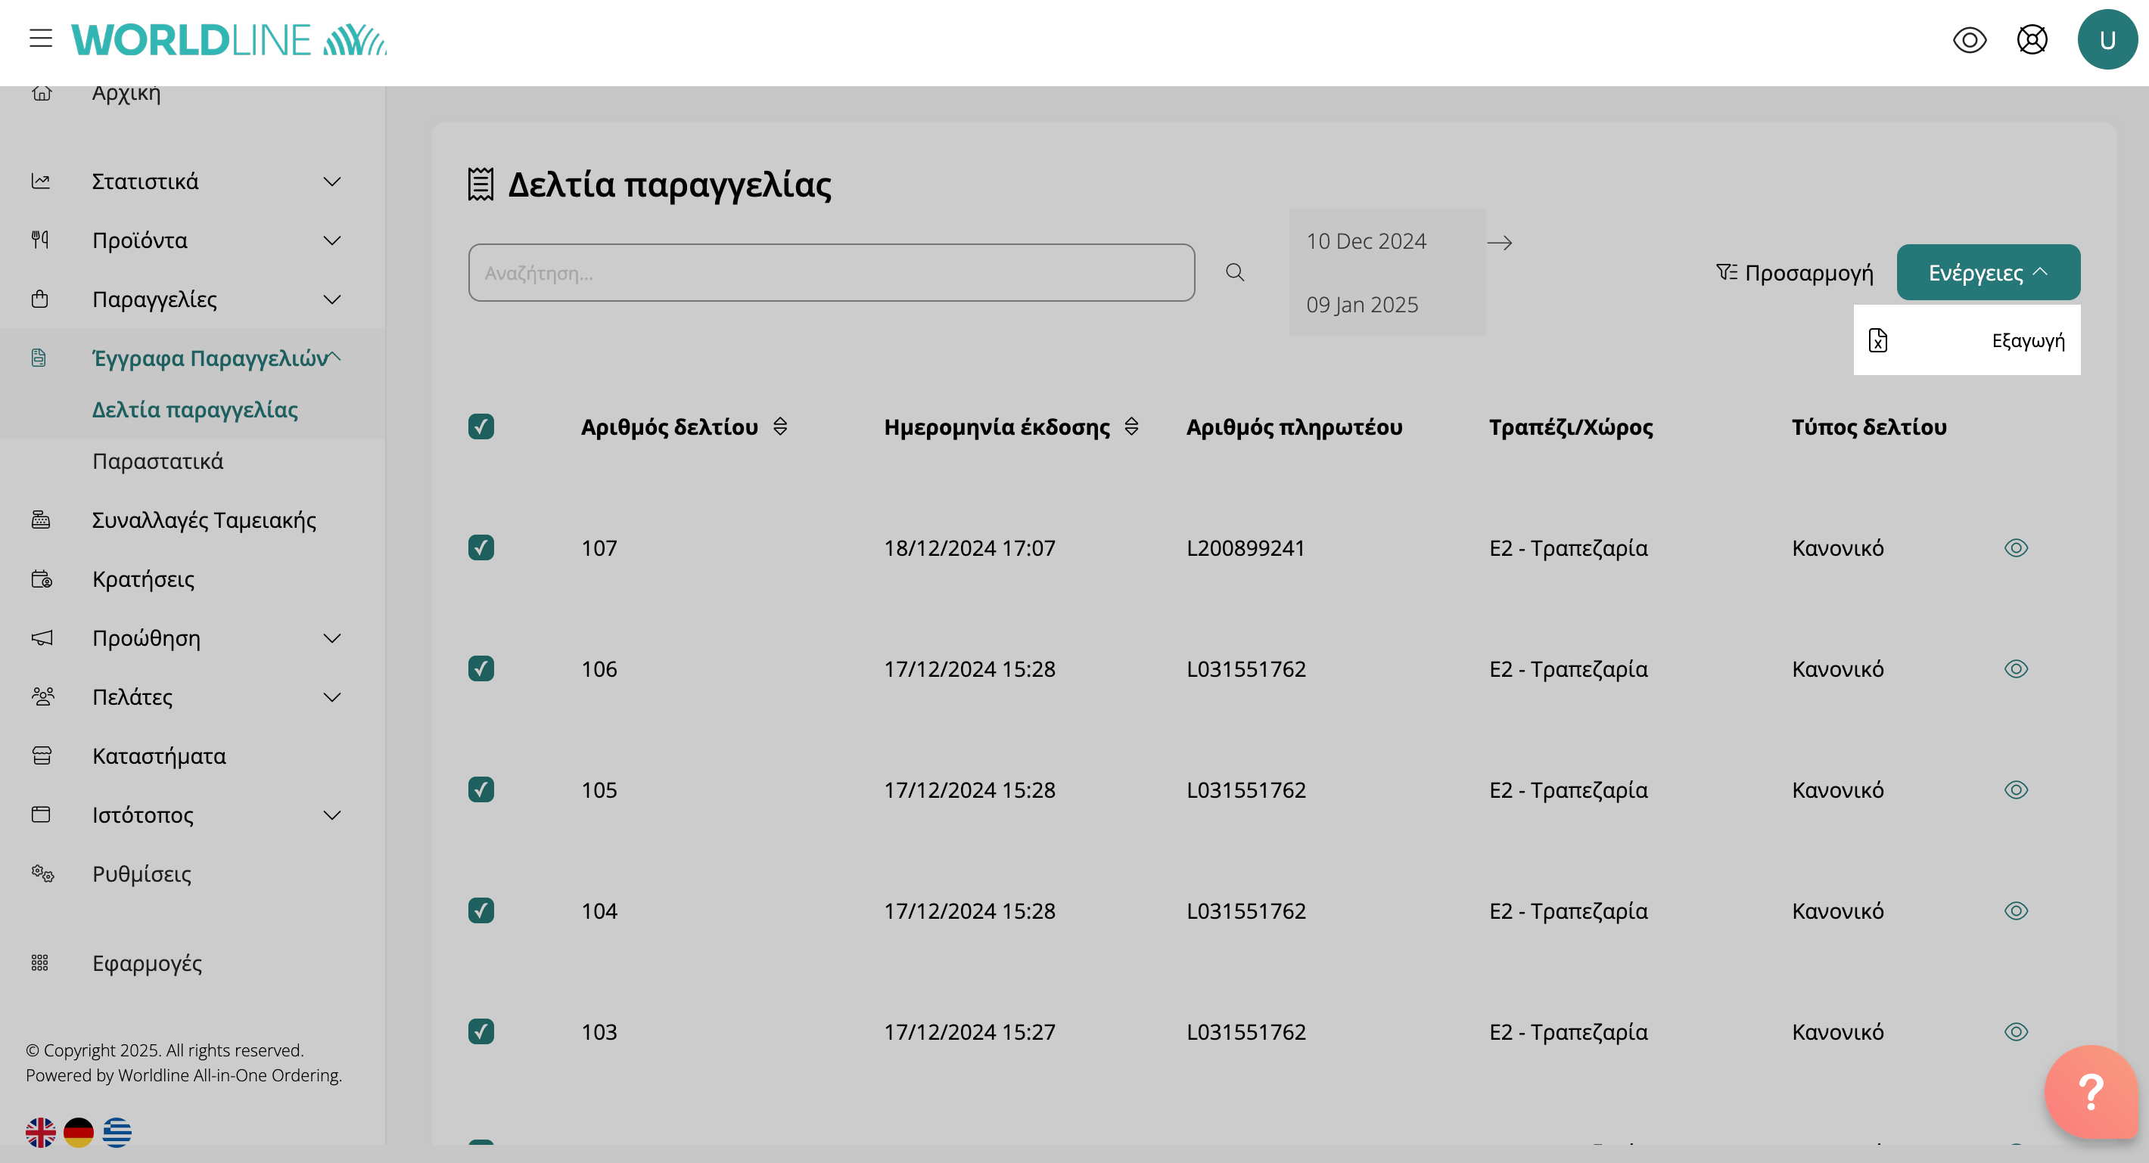Screen dimensions: 2149x1163
Task: Open Ρυθμίσεις in the sidebar
Action: [141, 873]
